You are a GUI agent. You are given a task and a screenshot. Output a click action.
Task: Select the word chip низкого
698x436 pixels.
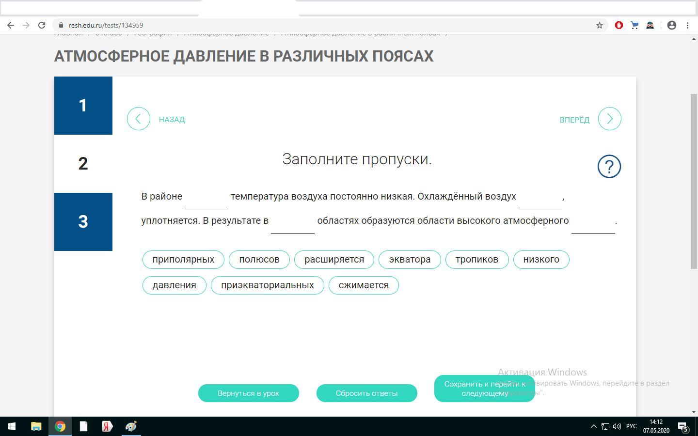[x=541, y=259]
